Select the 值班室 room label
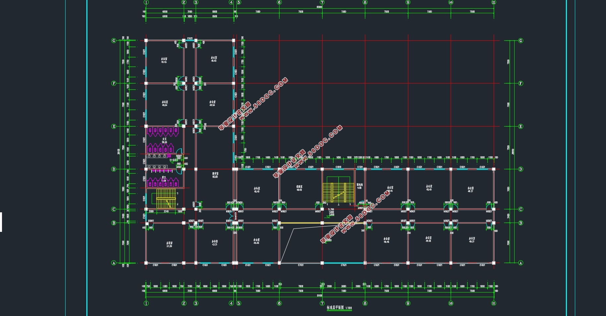 click(x=299, y=188)
